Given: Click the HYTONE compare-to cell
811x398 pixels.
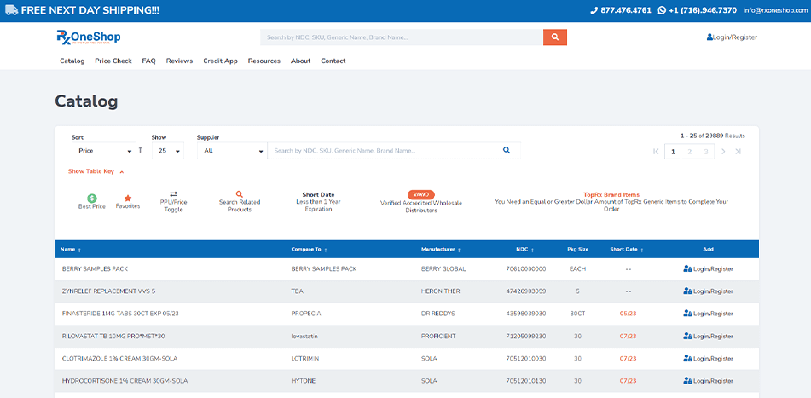Looking at the screenshot, I should (x=304, y=381).
